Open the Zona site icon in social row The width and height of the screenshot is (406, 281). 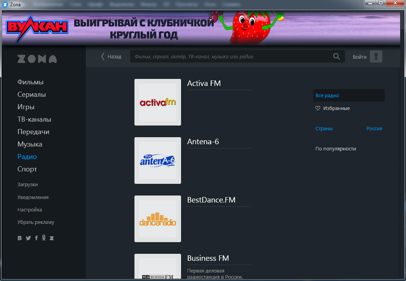click(52, 238)
